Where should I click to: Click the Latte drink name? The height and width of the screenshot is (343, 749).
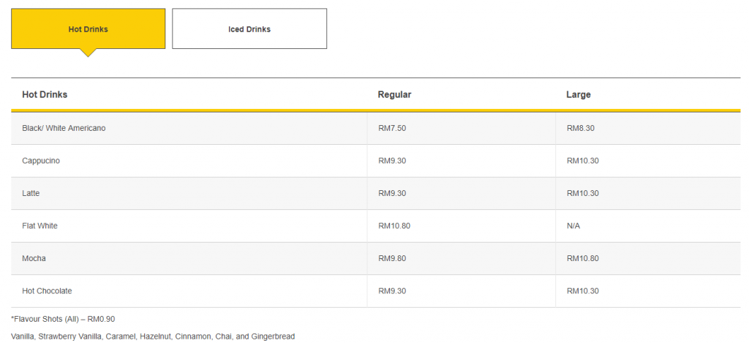[31, 193]
